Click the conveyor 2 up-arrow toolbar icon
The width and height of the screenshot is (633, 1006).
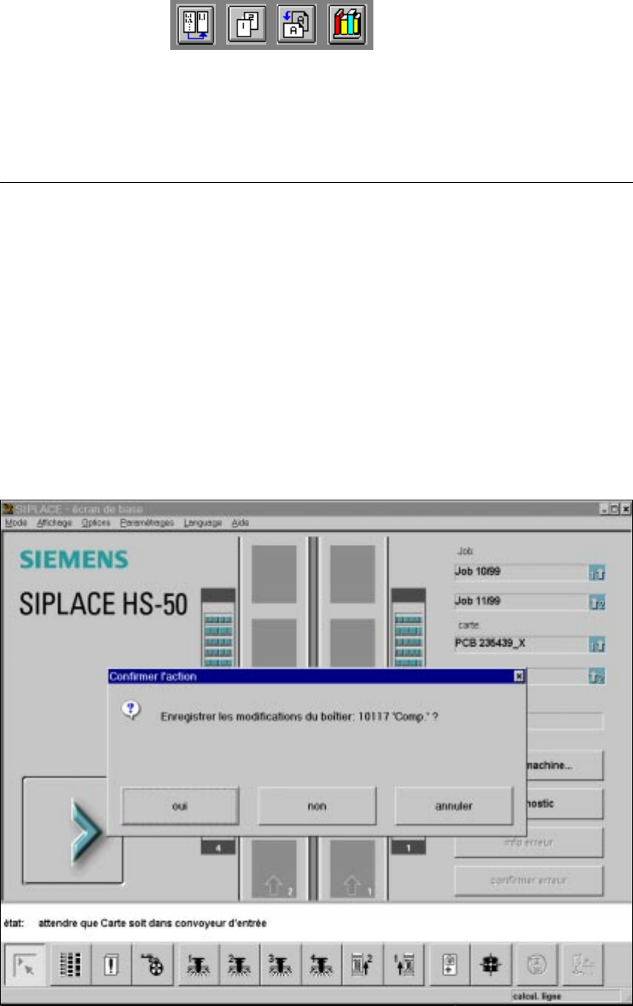361,964
